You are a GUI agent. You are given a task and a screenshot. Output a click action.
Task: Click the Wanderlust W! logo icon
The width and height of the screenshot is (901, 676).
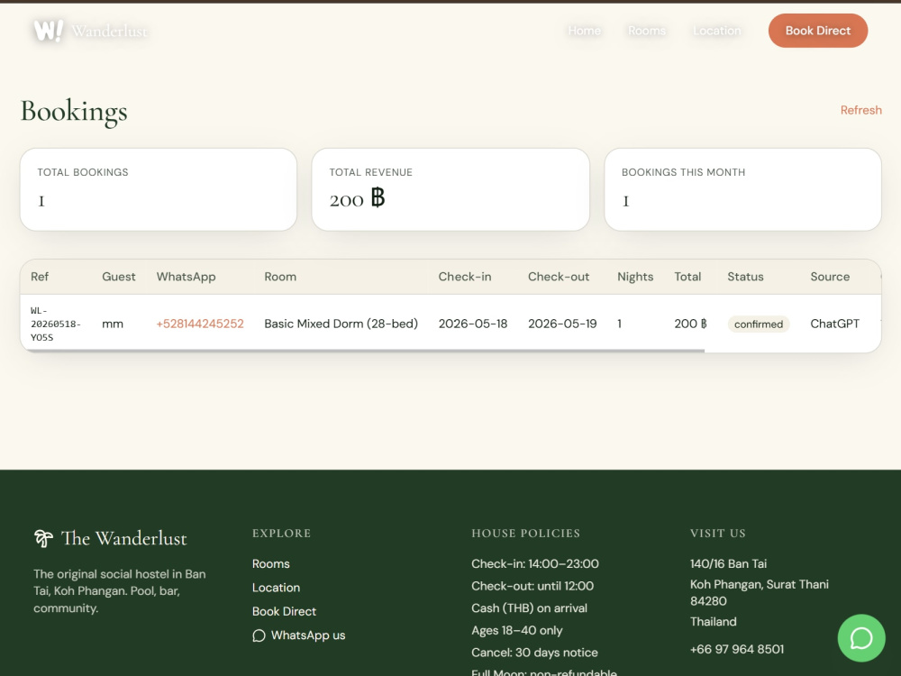(49, 31)
